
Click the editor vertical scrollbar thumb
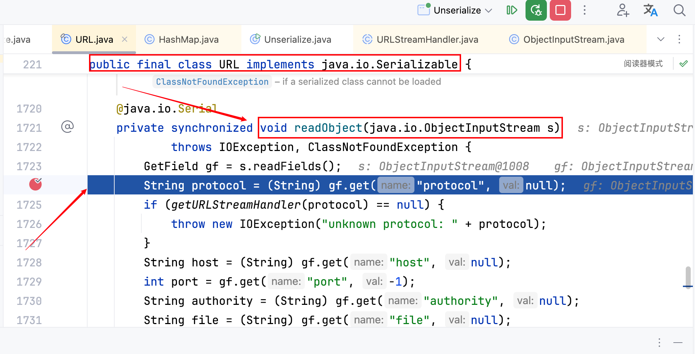pos(688,276)
